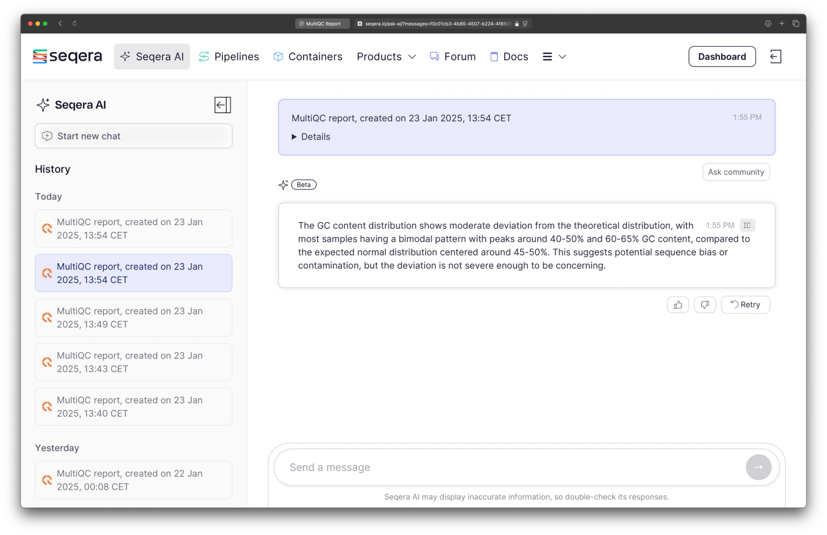
Task: Click the "History" heading
Action: pos(53,169)
